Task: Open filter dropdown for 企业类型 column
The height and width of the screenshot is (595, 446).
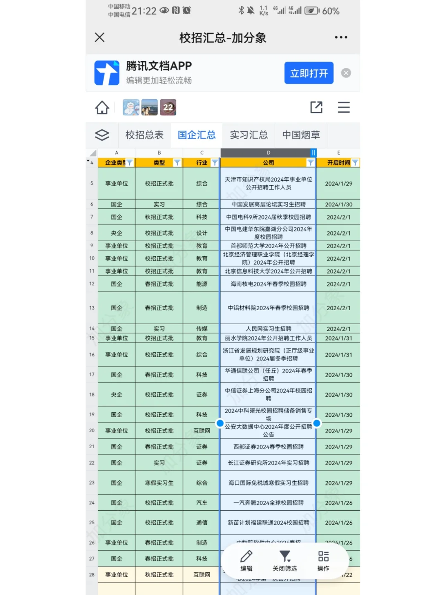Action: point(129,162)
